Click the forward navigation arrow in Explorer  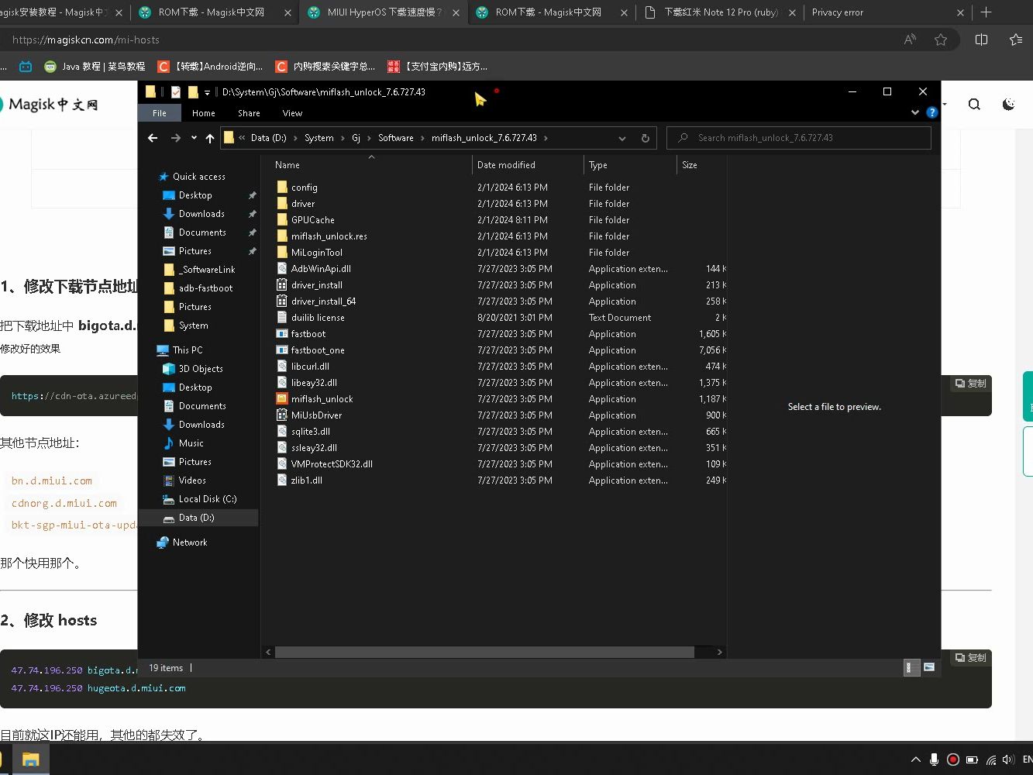coord(176,138)
